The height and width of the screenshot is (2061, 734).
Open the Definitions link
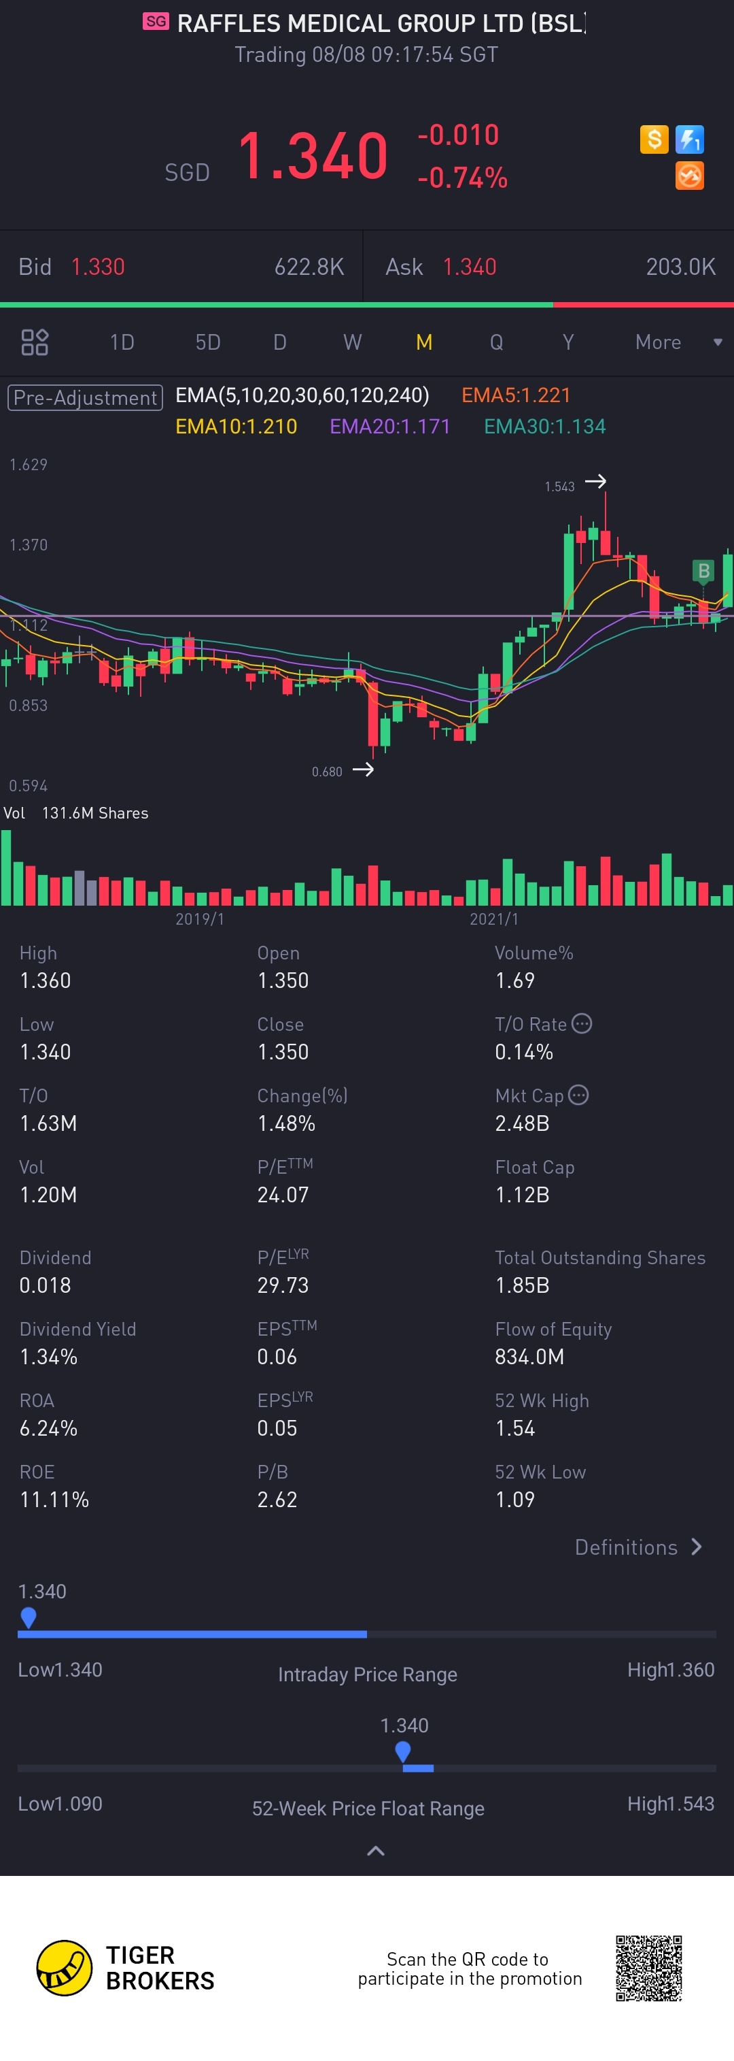click(x=638, y=1547)
